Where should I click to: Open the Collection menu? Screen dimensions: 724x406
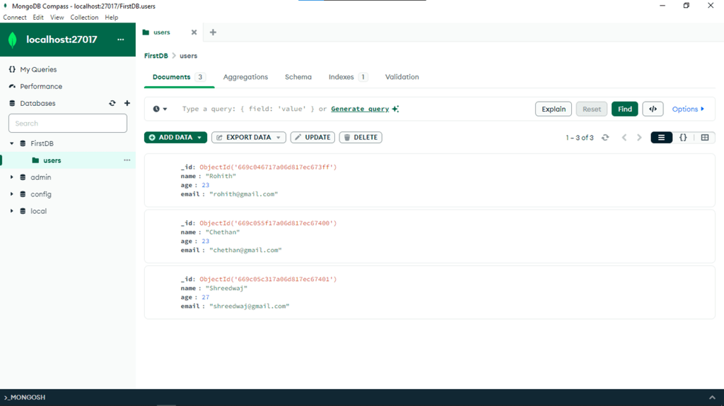(84, 17)
